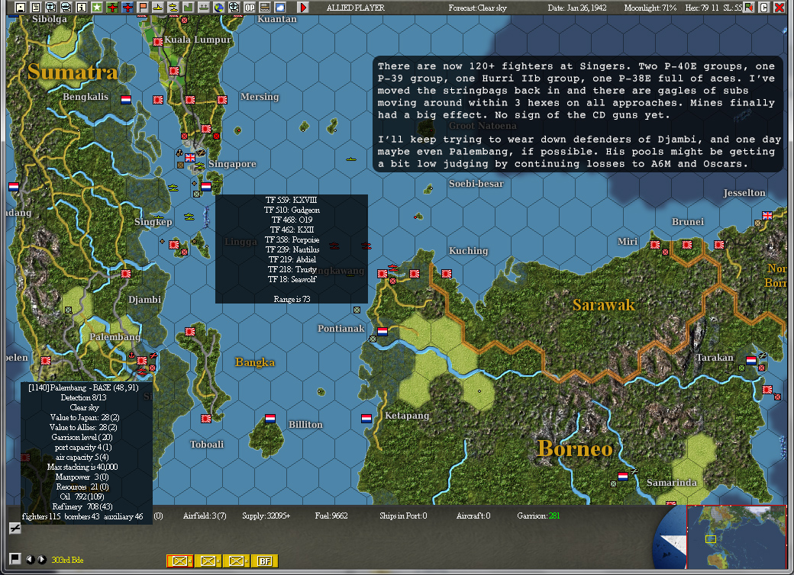Click the black flag icon beside unit arrows
794x575 pixels.
[15, 558]
